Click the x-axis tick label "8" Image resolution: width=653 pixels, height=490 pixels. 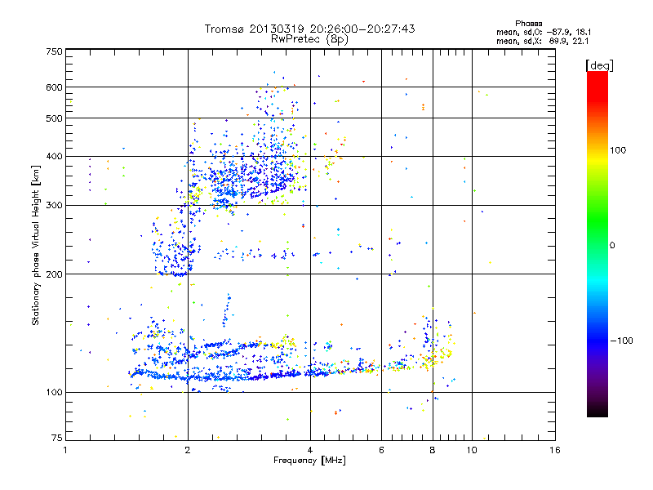433,450
